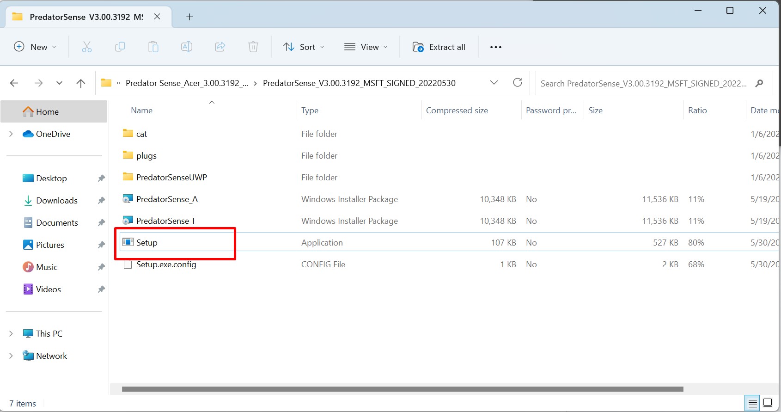Open the New item dropdown
This screenshot has width=781, height=412.
[35, 47]
